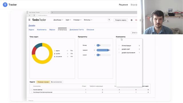Click the дизайн приложения component row
183x103 pixels.
pos(129,53)
